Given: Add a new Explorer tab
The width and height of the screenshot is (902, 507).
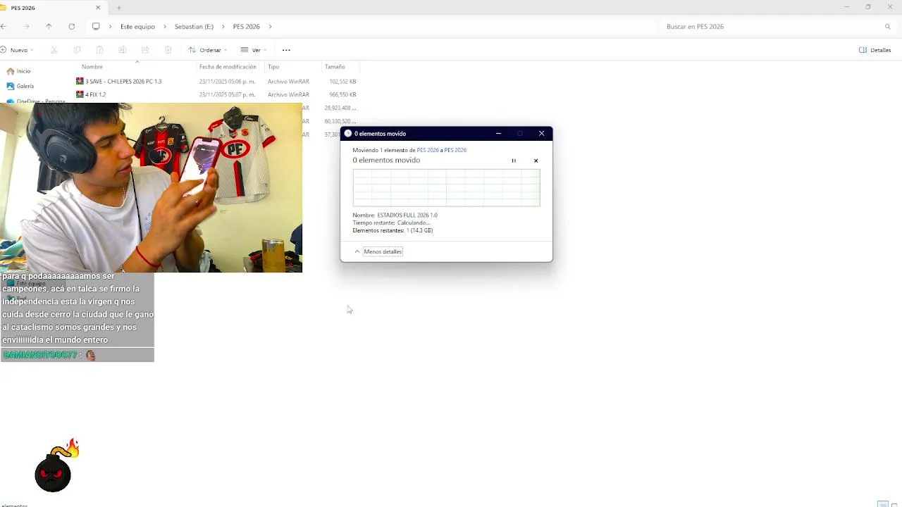Looking at the screenshot, I should [x=118, y=8].
